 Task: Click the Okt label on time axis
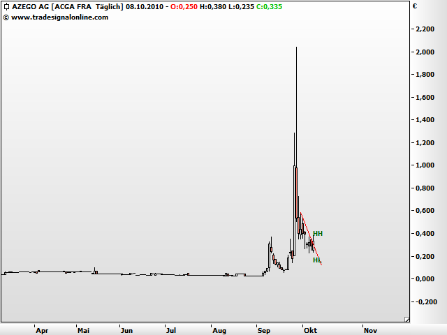click(310, 330)
